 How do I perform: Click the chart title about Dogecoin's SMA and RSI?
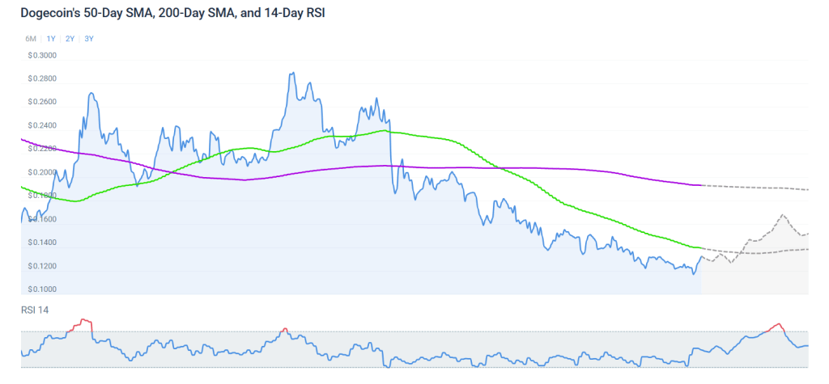click(x=172, y=15)
